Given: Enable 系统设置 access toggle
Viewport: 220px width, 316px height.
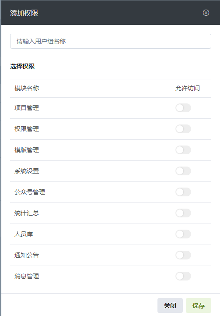Looking at the screenshot, I should click(183, 171).
